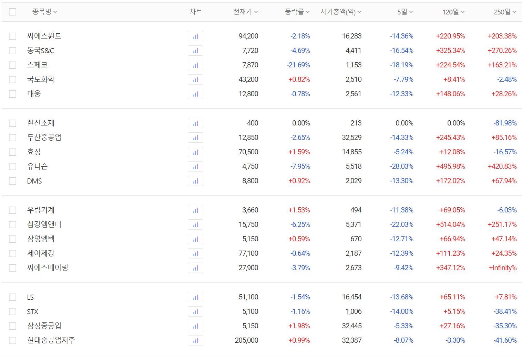
Task: Open stock 국도화학 name link
Action: point(41,79)
